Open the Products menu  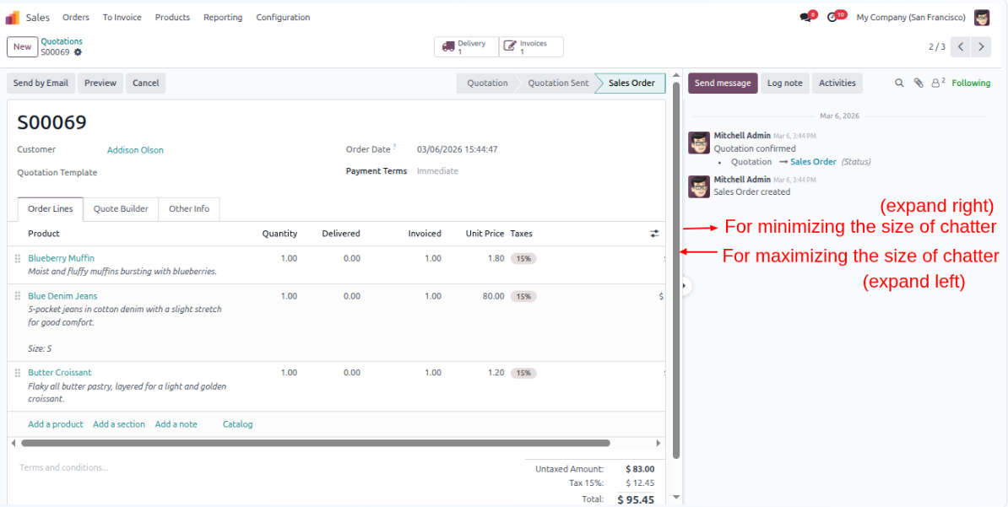(172, 18)
